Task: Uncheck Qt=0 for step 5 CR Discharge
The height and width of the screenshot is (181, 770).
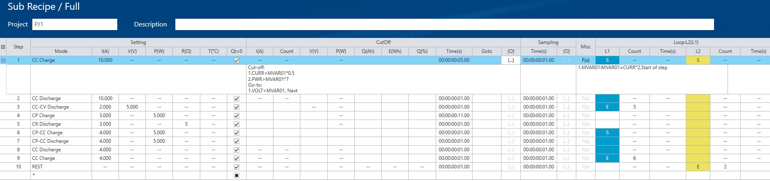Action: point(236,124)
